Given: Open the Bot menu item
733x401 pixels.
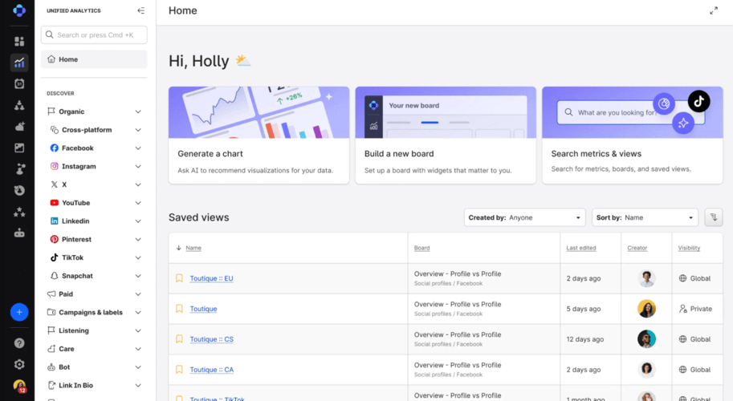Looking at the screenshot, I should click(x=94, y=367).
